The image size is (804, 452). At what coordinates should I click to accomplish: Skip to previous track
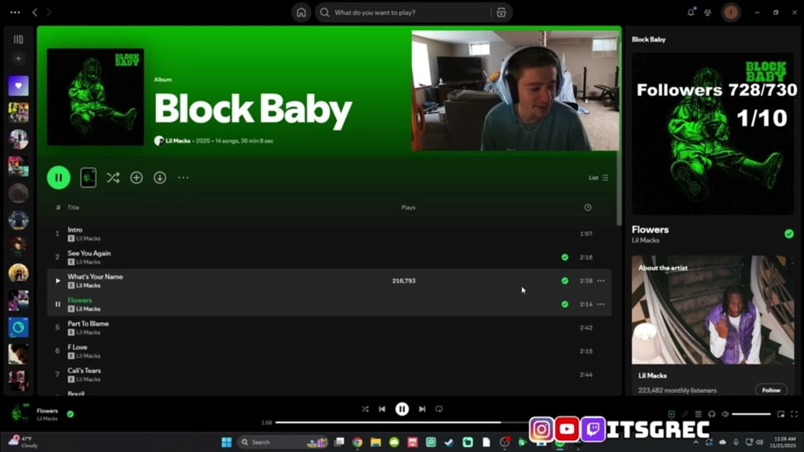point(382,409)
